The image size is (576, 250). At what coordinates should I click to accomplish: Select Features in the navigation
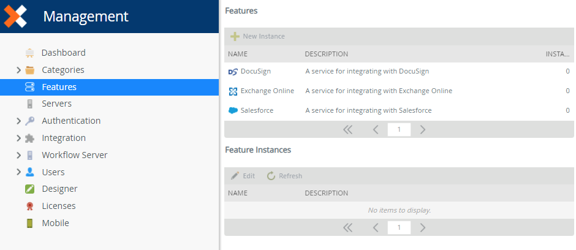(59, 87)
